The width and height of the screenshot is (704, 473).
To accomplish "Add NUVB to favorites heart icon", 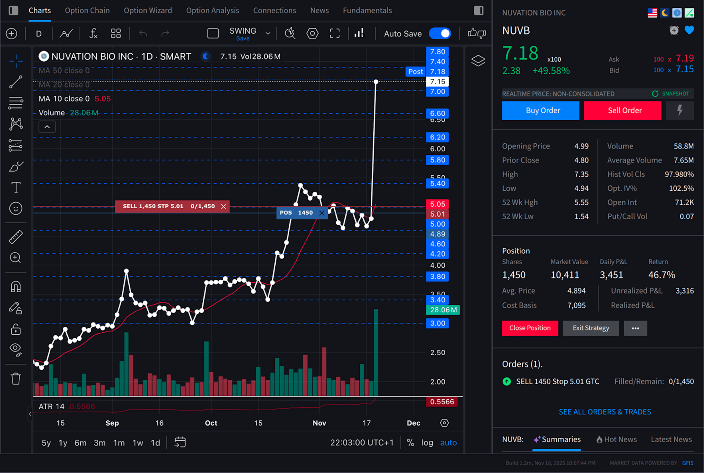I will (x=689, y=30).
